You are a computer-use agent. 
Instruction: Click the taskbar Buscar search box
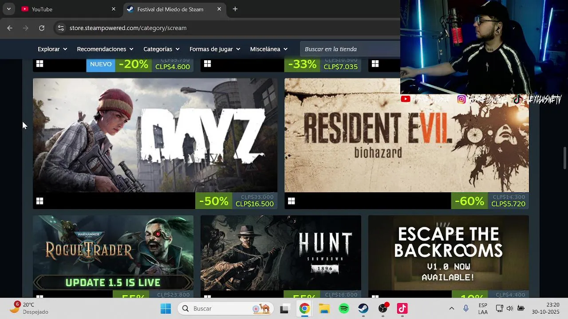(226, 308)
